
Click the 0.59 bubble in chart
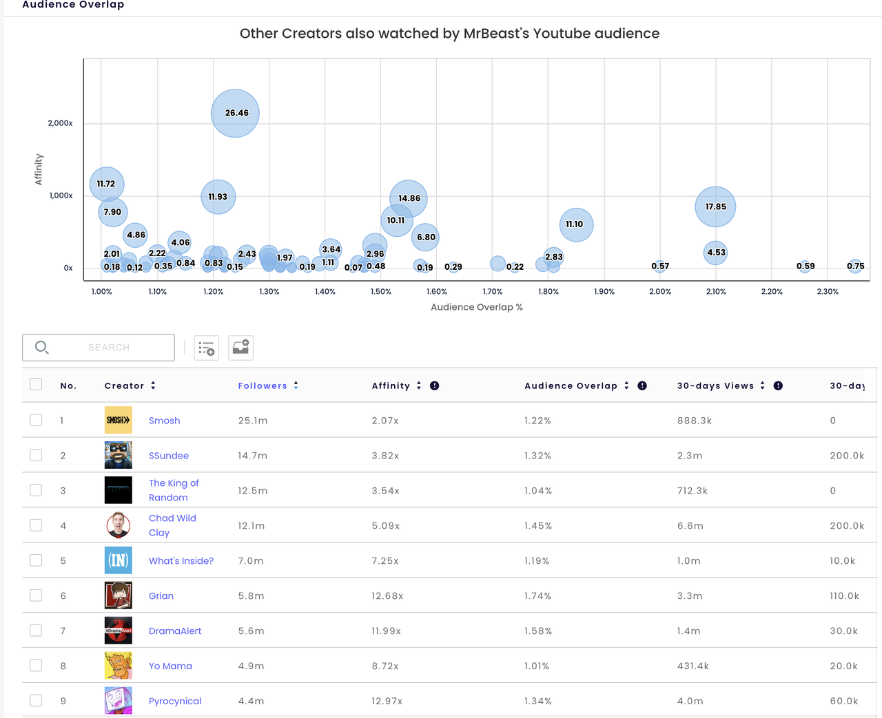[805, 266]
